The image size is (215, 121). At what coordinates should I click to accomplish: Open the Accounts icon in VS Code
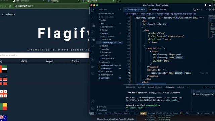[x=93, y=101]
